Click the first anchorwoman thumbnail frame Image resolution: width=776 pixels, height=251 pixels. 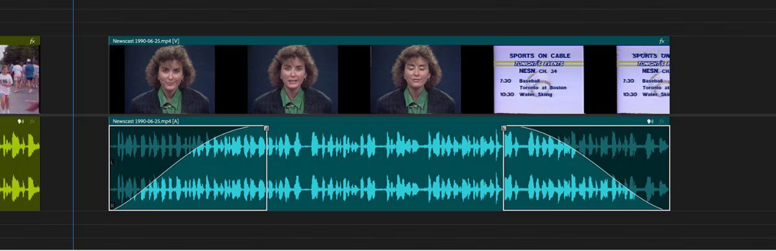[170, 80]
